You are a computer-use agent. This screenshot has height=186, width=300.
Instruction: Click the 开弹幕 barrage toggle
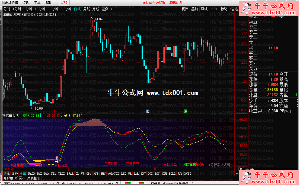[8, 178]
